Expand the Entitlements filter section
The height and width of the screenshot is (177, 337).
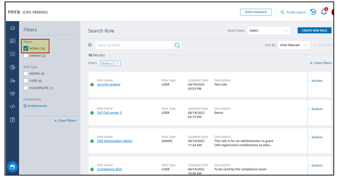tap(35, 106)
